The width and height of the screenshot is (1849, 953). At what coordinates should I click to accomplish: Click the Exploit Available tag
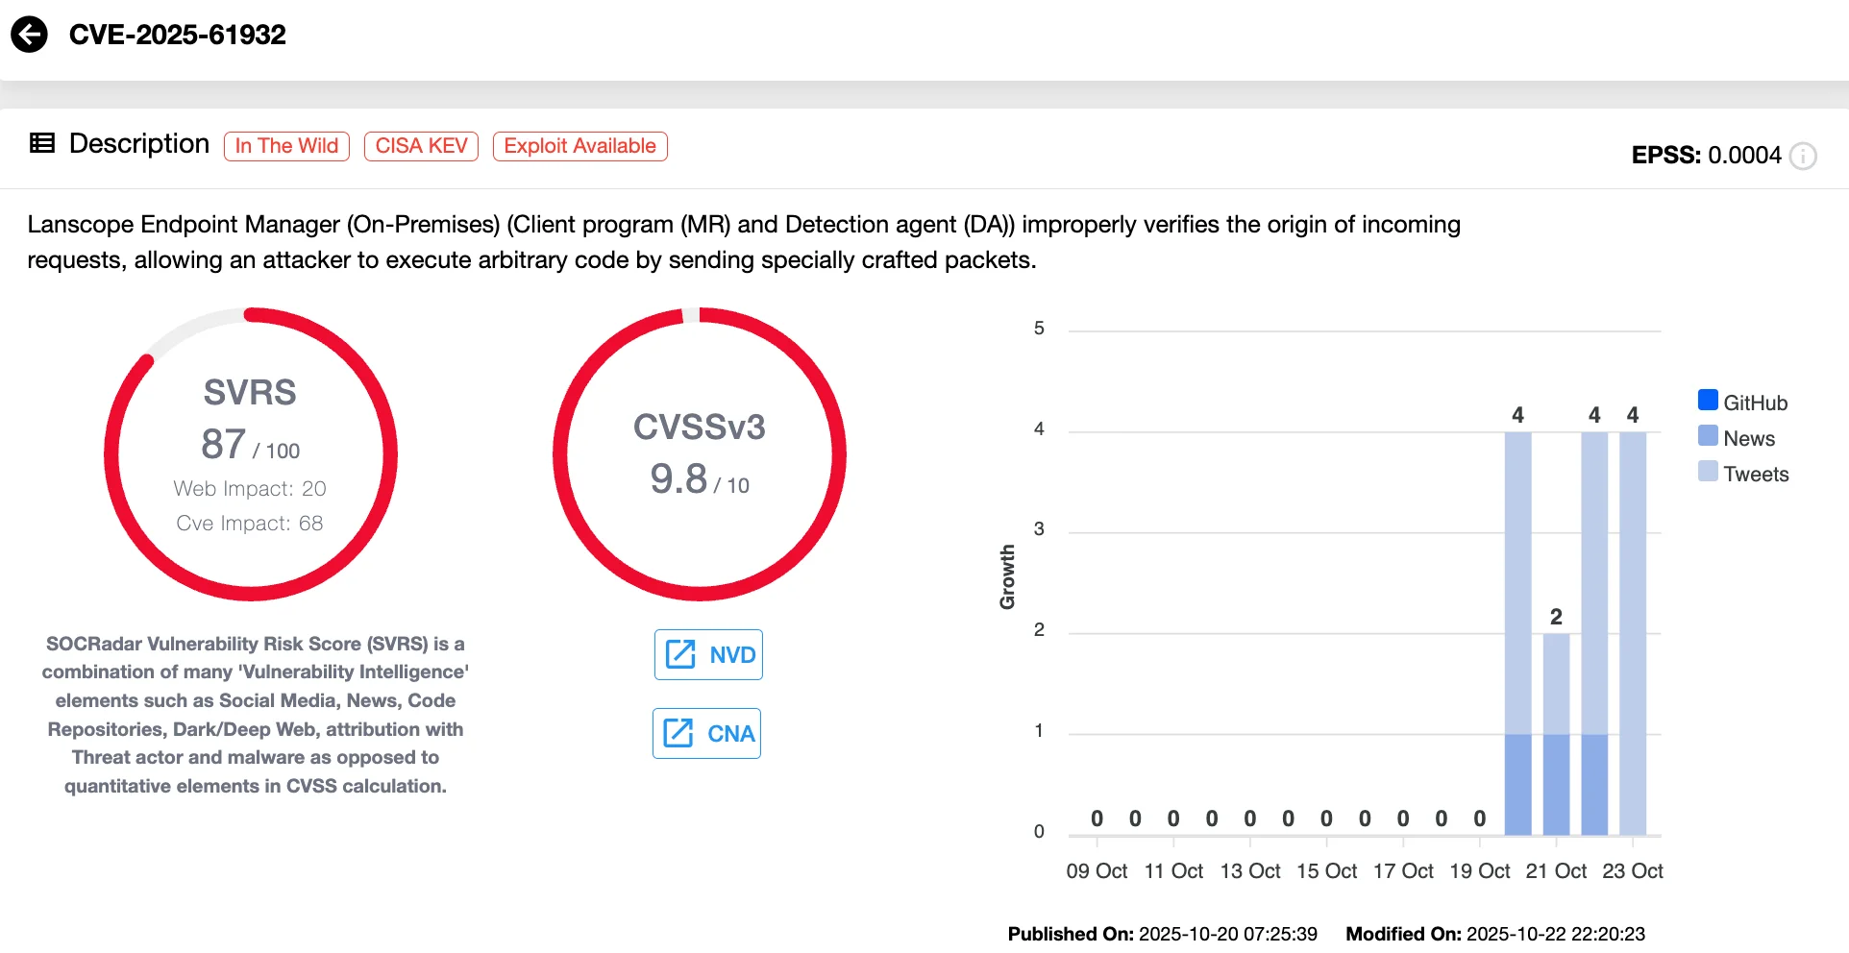point(579,146)
